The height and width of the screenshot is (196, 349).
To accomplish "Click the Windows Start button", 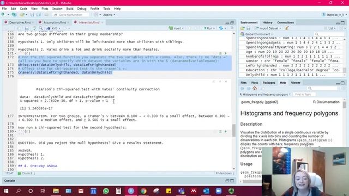I will point(6,191).
